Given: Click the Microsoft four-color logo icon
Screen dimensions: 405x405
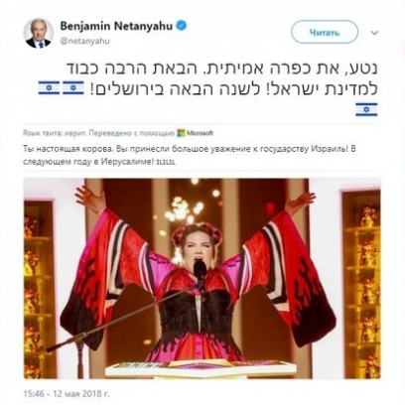Looking at the screenshot, I should [x=181, y=133].
